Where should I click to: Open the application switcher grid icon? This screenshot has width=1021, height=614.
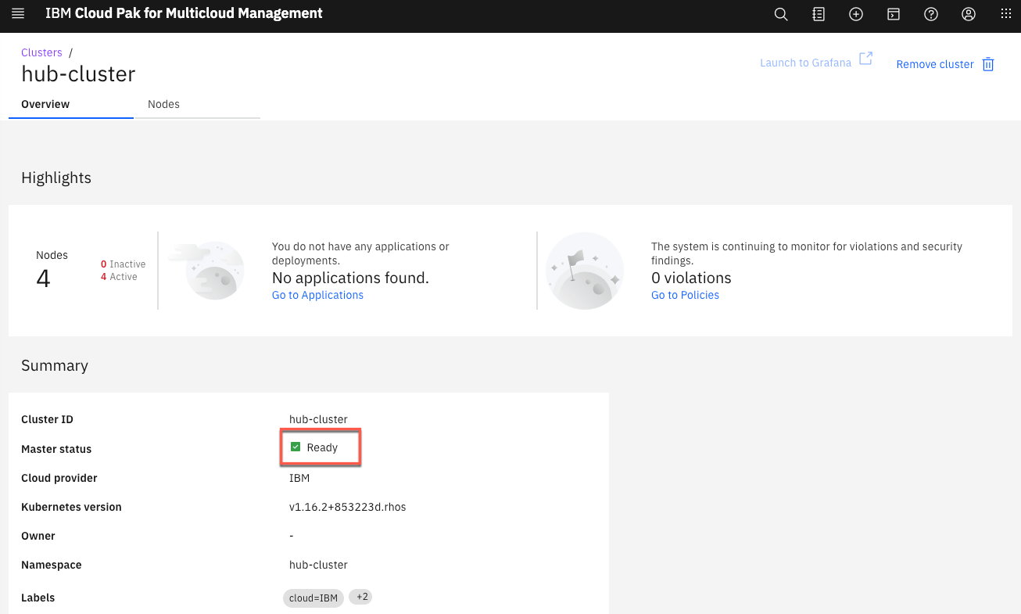[1005, 14]
